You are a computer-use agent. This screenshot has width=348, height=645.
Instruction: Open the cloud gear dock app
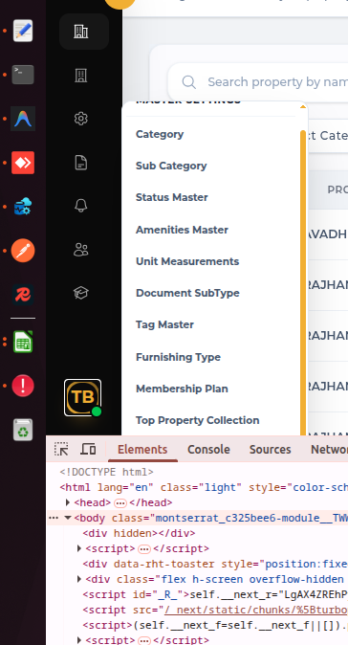[23, 207]
